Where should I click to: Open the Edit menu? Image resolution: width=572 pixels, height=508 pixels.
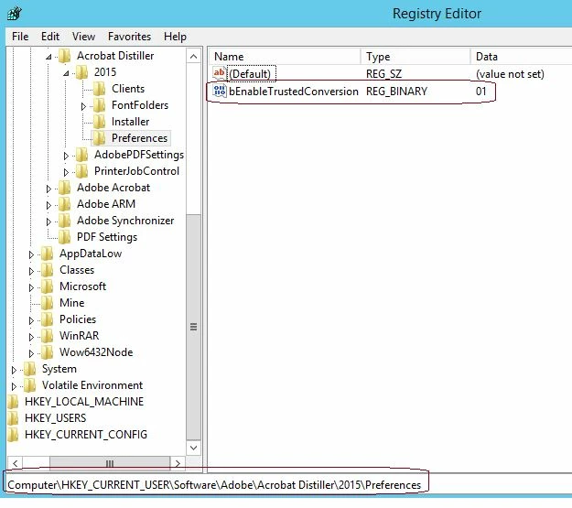point(50,37)
